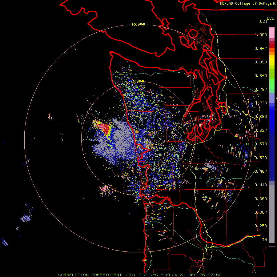The width and height of the screenshot is (277, 277).
Task: Click the pink top segment of color bar
Action: (x=272, y=33)
